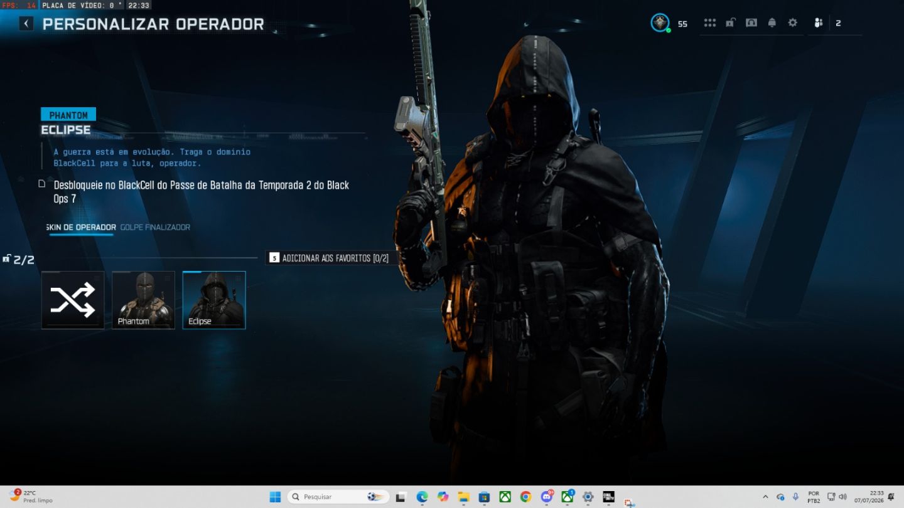This screenshot has width=904, height=508.
Task: Click the Phantom operator name tag
Action: [68, 115]
